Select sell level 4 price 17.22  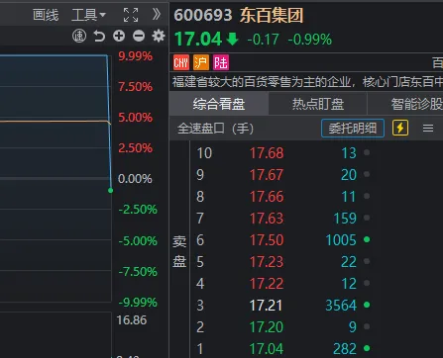[x=267, y=284]
